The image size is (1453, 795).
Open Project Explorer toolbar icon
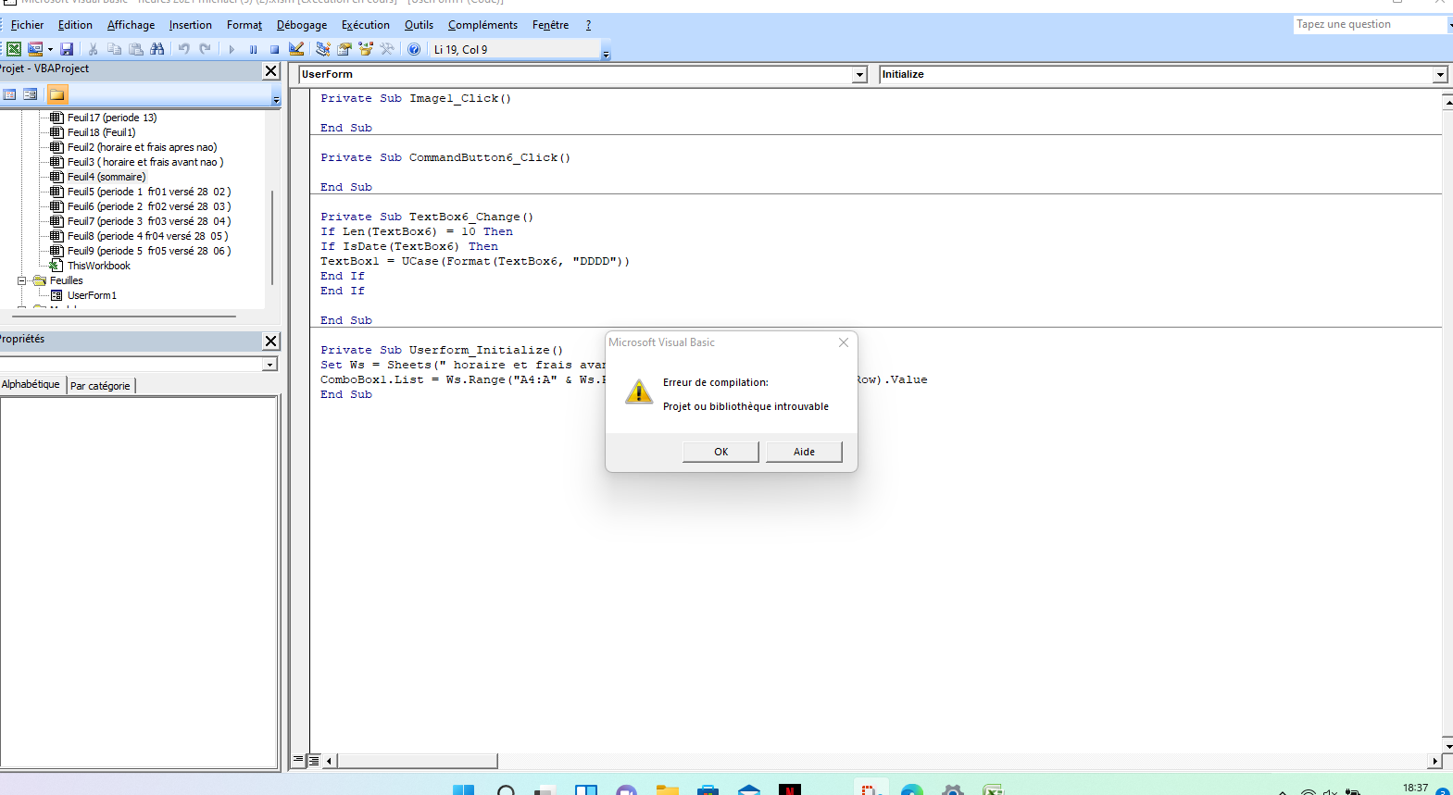click(322, 49)
